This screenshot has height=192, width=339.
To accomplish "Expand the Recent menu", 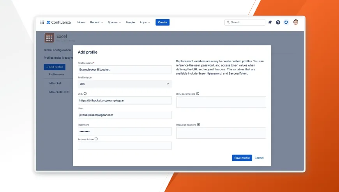I will [96, 22].
